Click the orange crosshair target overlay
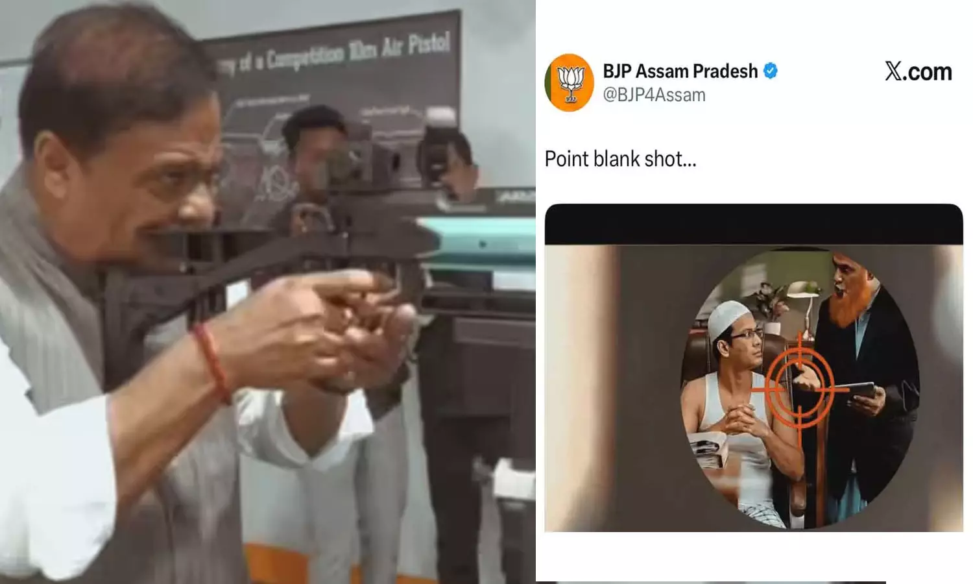The width and height of the screenshot is (973, 584). [x=800, y=389]
